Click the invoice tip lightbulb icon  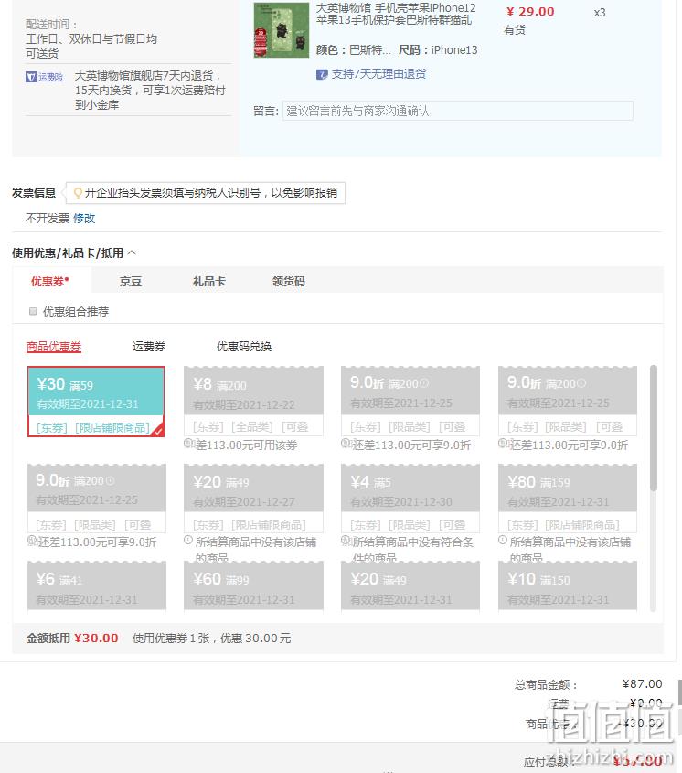[x=78, y=193]
